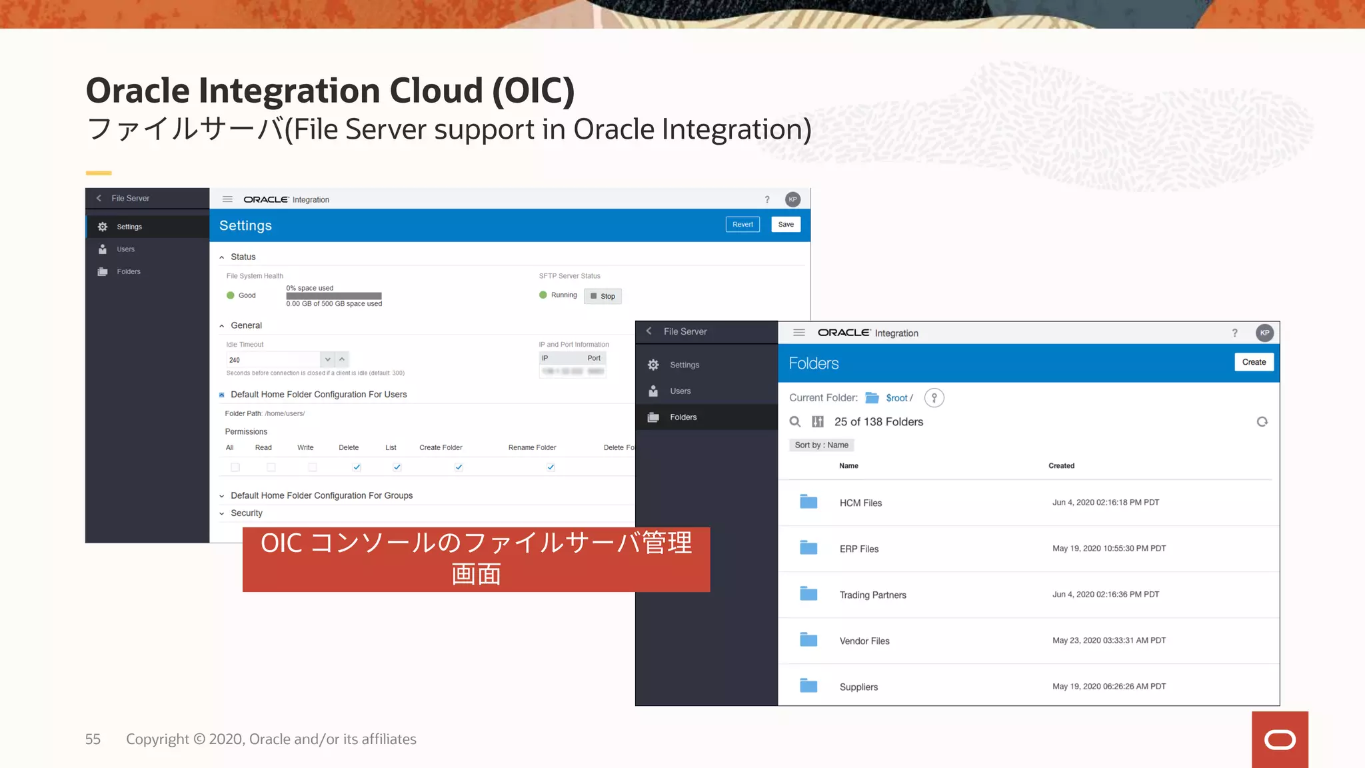This screenshot has width=1365, height=768.
Task: Click the Create button in Folders
Action: [1254, 362]
